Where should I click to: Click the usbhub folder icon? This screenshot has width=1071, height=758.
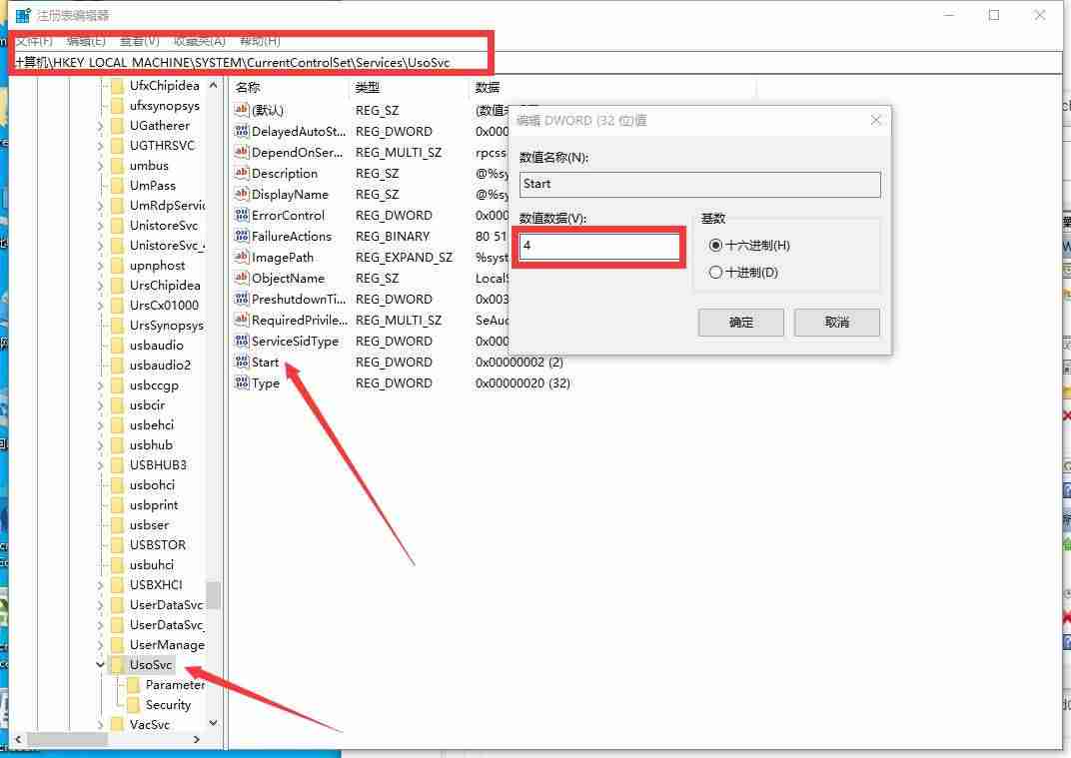tap(117, 444)
